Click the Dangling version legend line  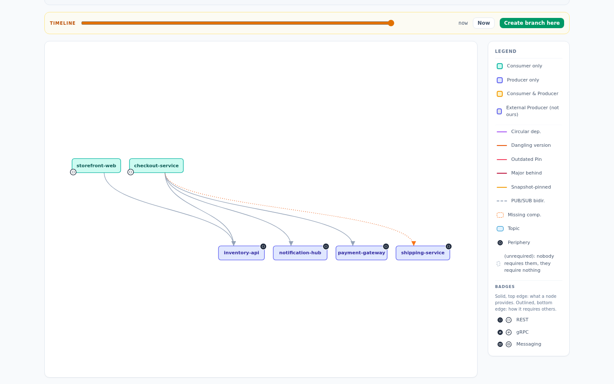click(502, 145)
